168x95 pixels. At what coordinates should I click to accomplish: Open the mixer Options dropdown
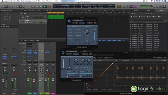click(x=31, y=40)
